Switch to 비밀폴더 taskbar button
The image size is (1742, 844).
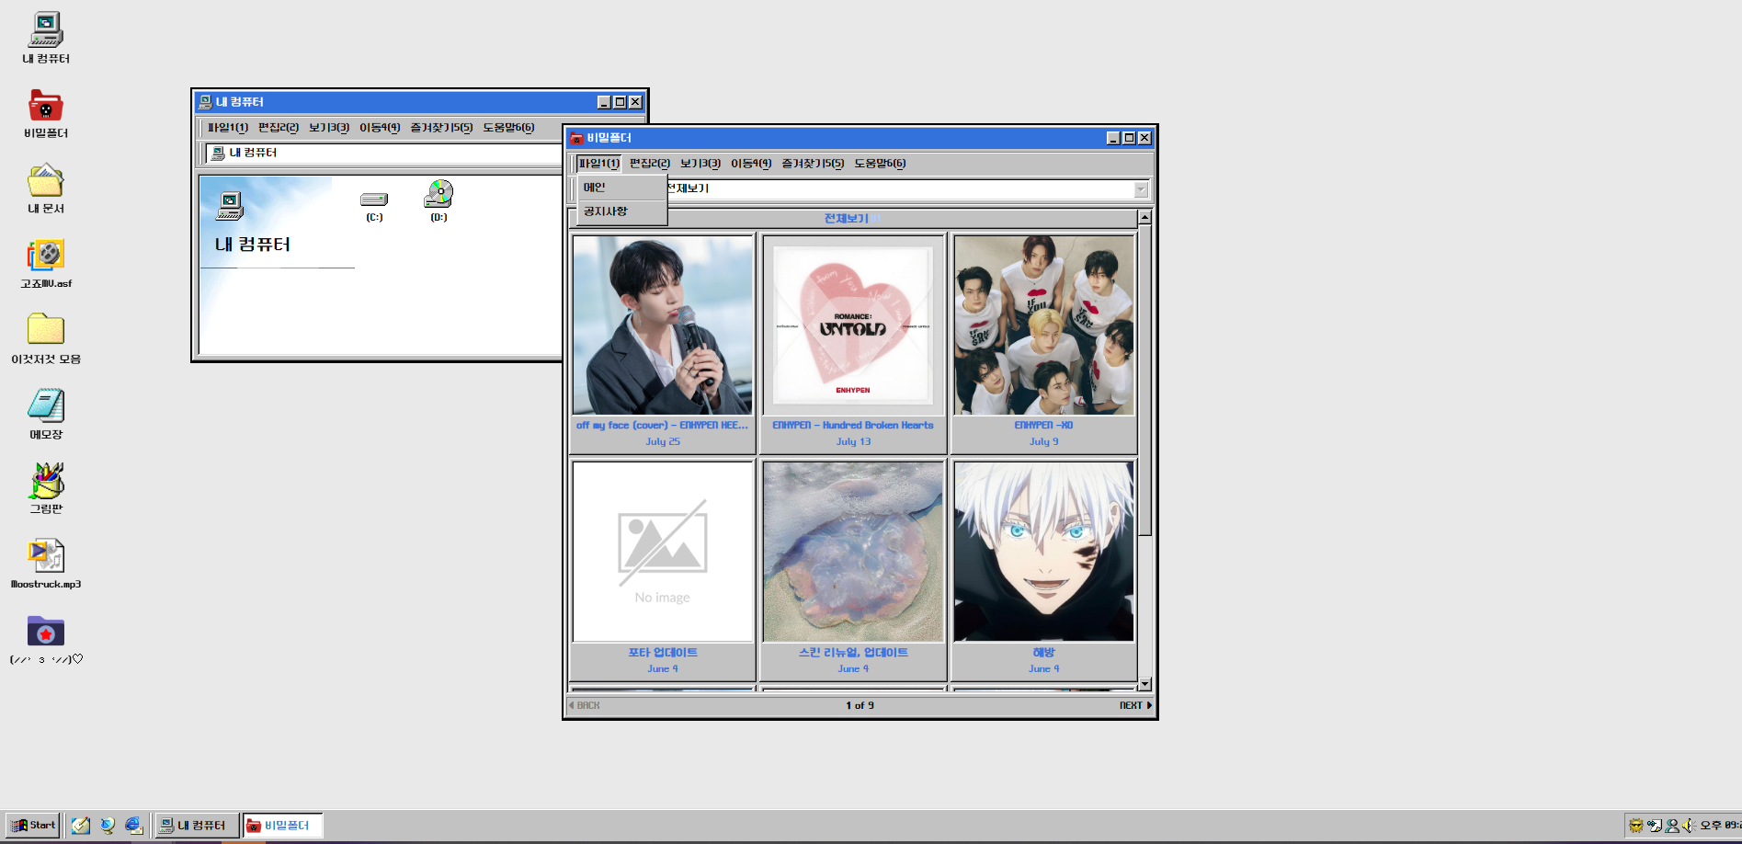tap(282, 825)
